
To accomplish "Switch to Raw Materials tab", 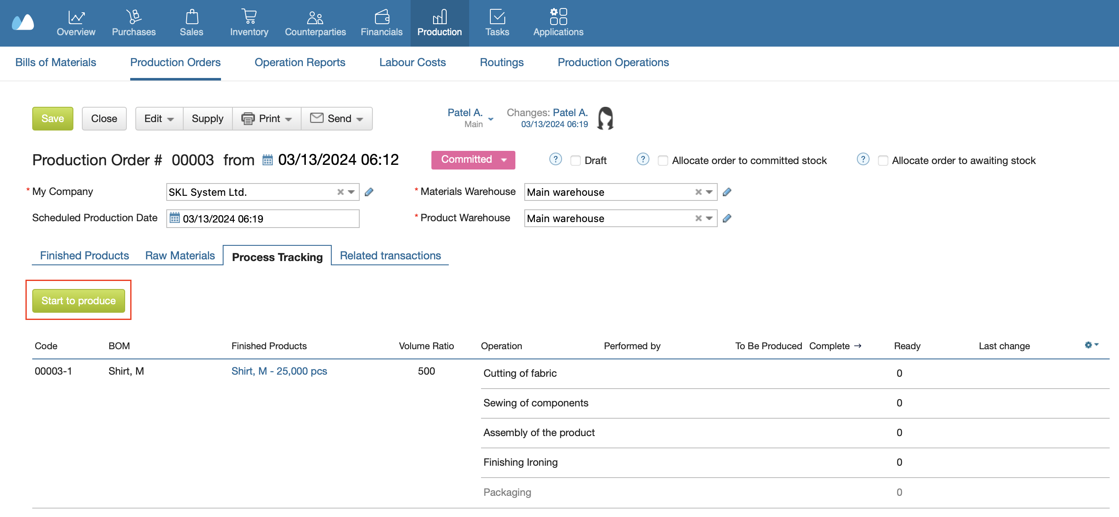I will click(x=180, y=256).
